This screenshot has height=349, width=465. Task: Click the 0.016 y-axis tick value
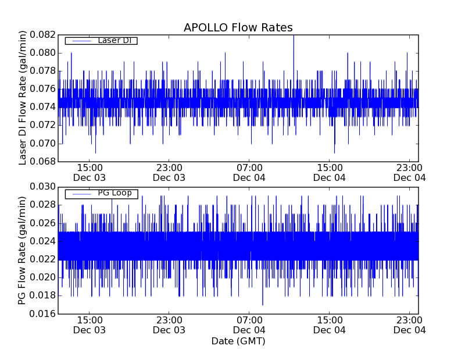click(42, 314)
